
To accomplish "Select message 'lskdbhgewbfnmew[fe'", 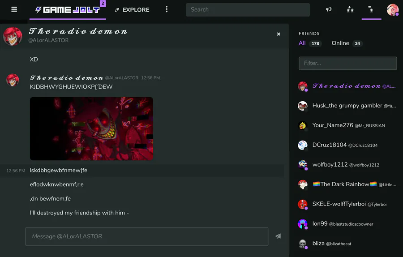I will 59,171.
